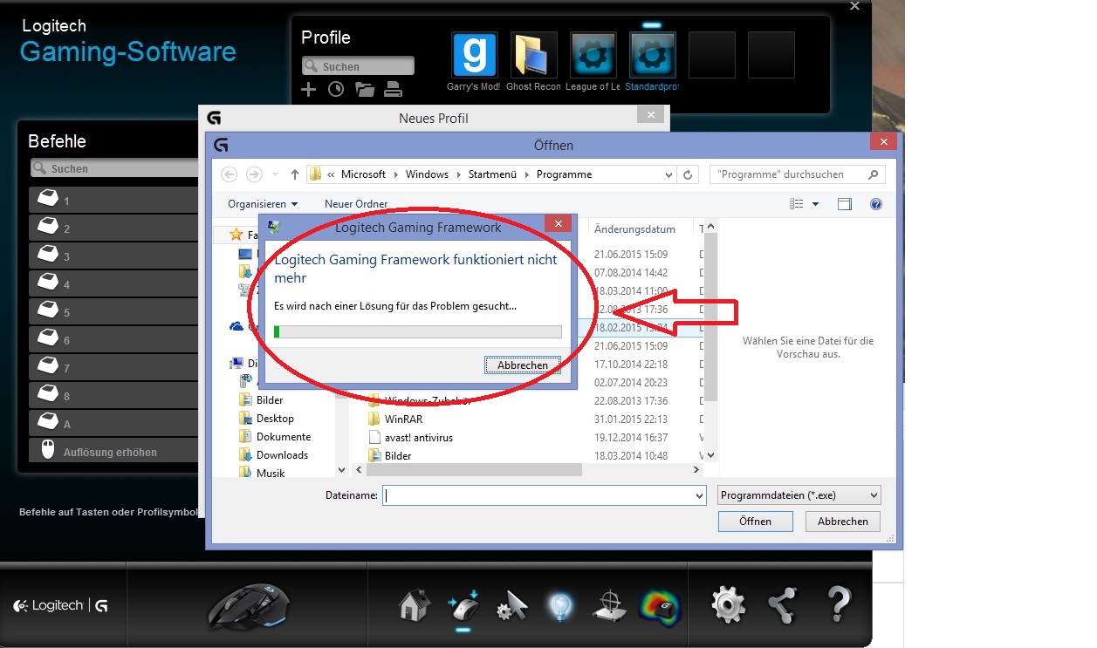This screenshot has height=648, width=1097.
Task: Click the scan for games clock icon
Action: pos(336,89)
